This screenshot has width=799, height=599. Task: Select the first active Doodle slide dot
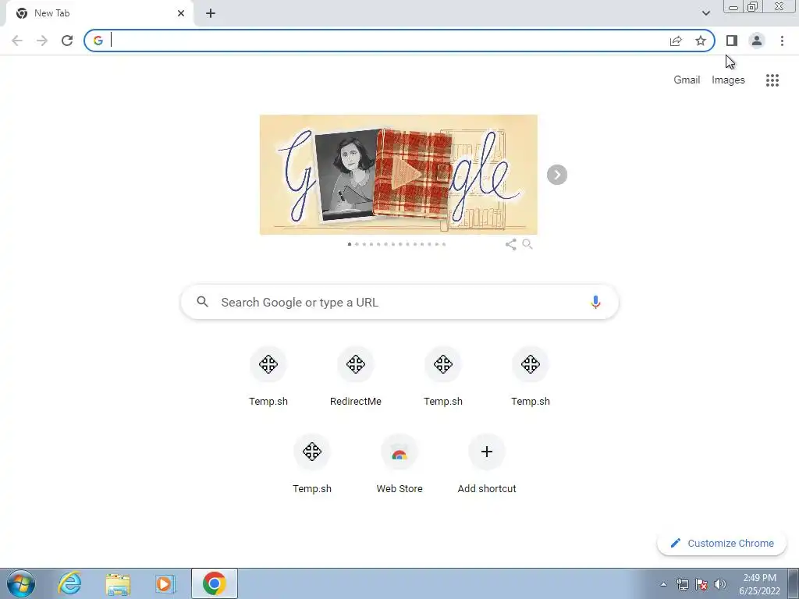[349, 244]
